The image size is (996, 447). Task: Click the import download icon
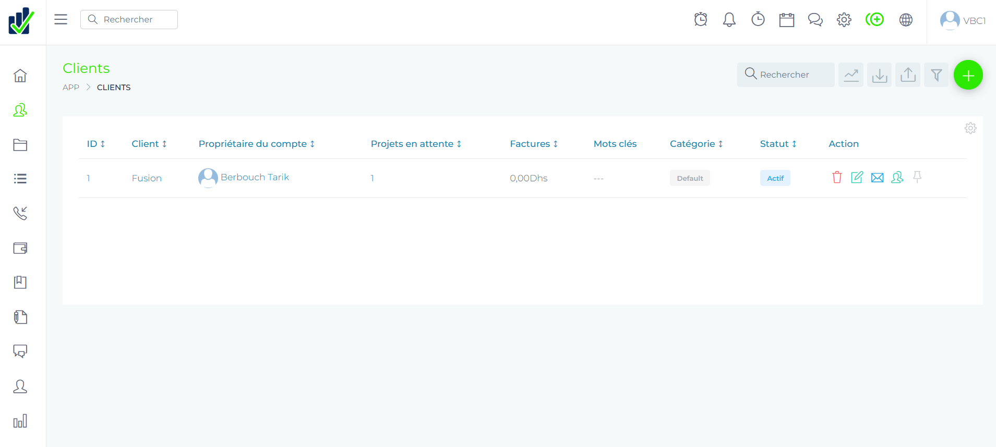[x=879, y=75]
